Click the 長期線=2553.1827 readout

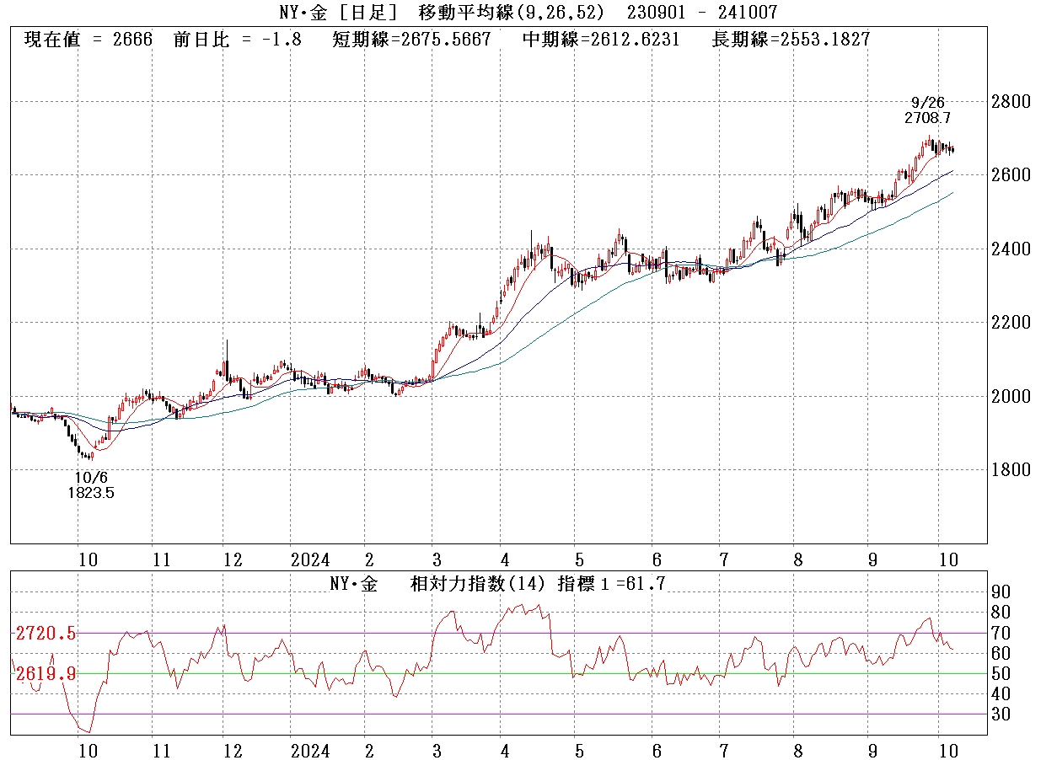point(791,40)
